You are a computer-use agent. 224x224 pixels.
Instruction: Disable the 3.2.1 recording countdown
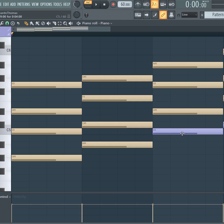coord(155,4)
